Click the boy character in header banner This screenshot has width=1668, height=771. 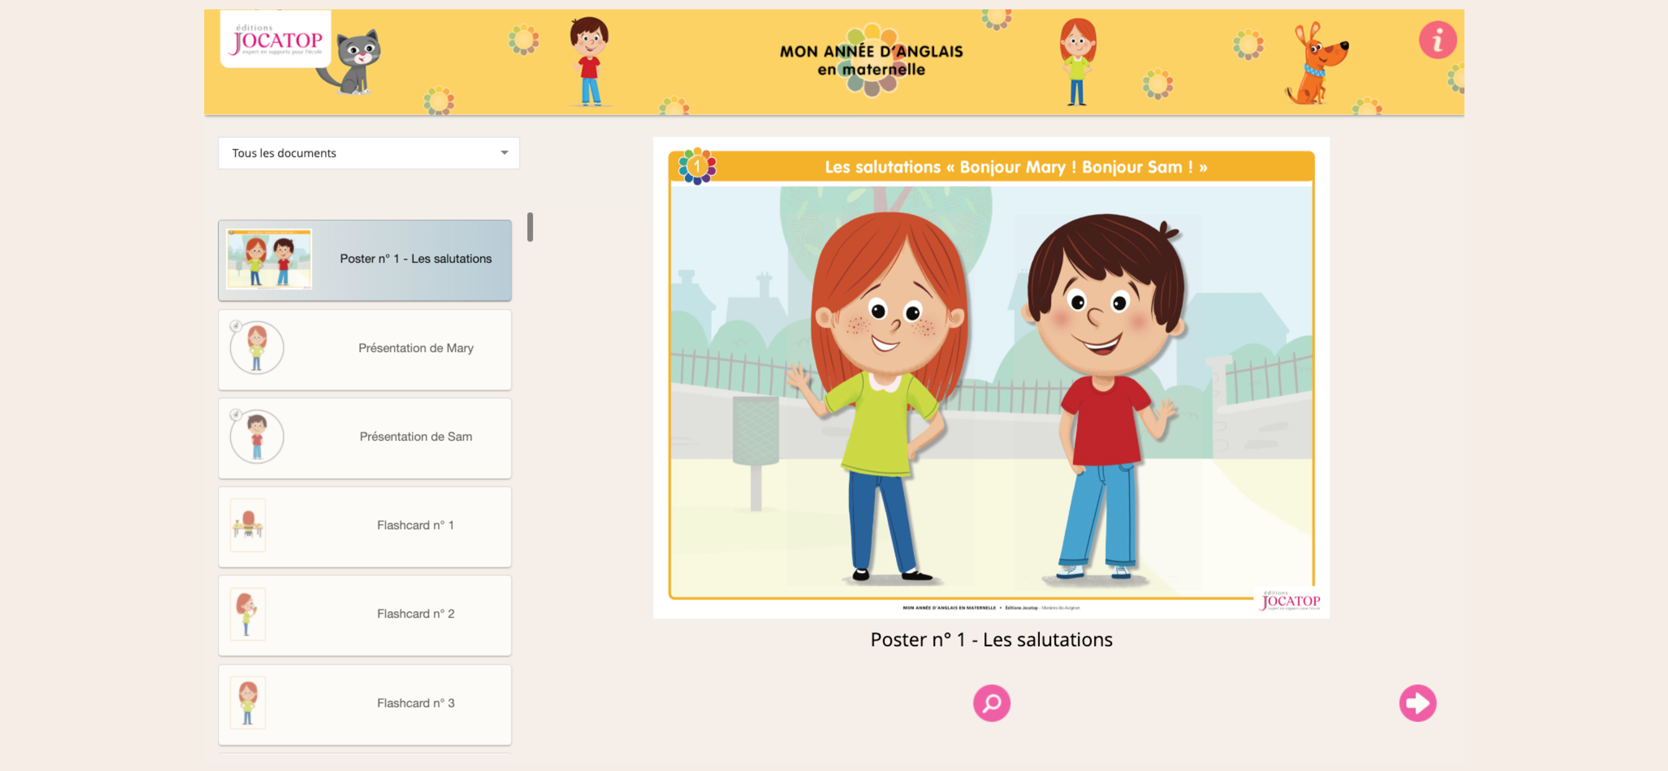tap(589, 61)
